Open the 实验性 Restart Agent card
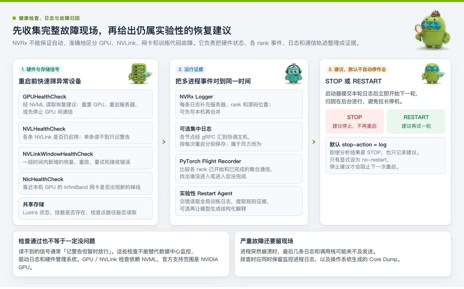464x289 pixels. pyautogui.click(x=239, y=201)
